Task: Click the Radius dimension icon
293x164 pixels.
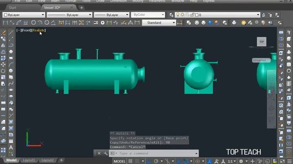Action: click(x=33, y=23)
